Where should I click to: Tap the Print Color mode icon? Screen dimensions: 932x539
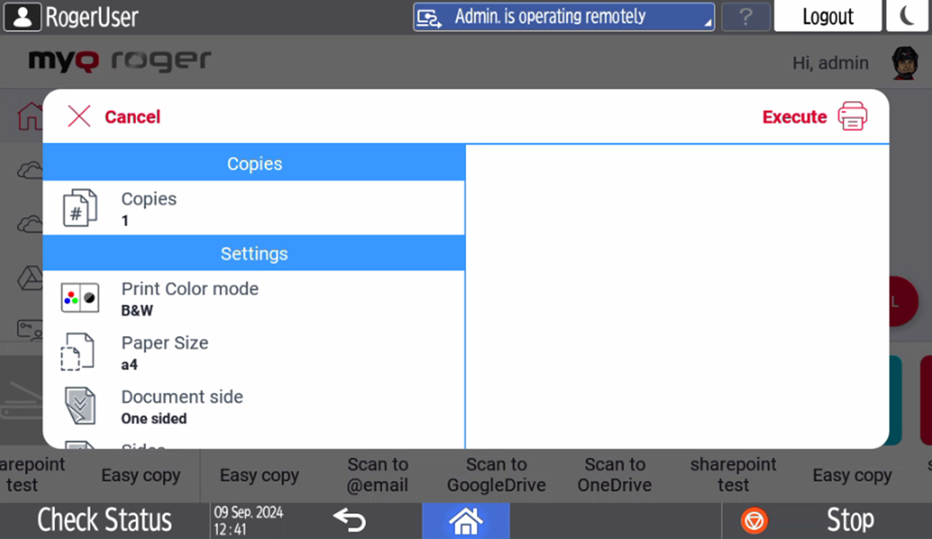click(x=80, y=298)
